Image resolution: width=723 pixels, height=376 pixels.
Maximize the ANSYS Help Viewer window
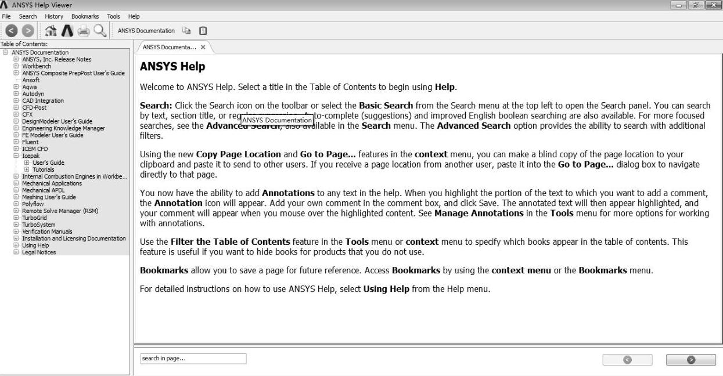pos(696,5)
